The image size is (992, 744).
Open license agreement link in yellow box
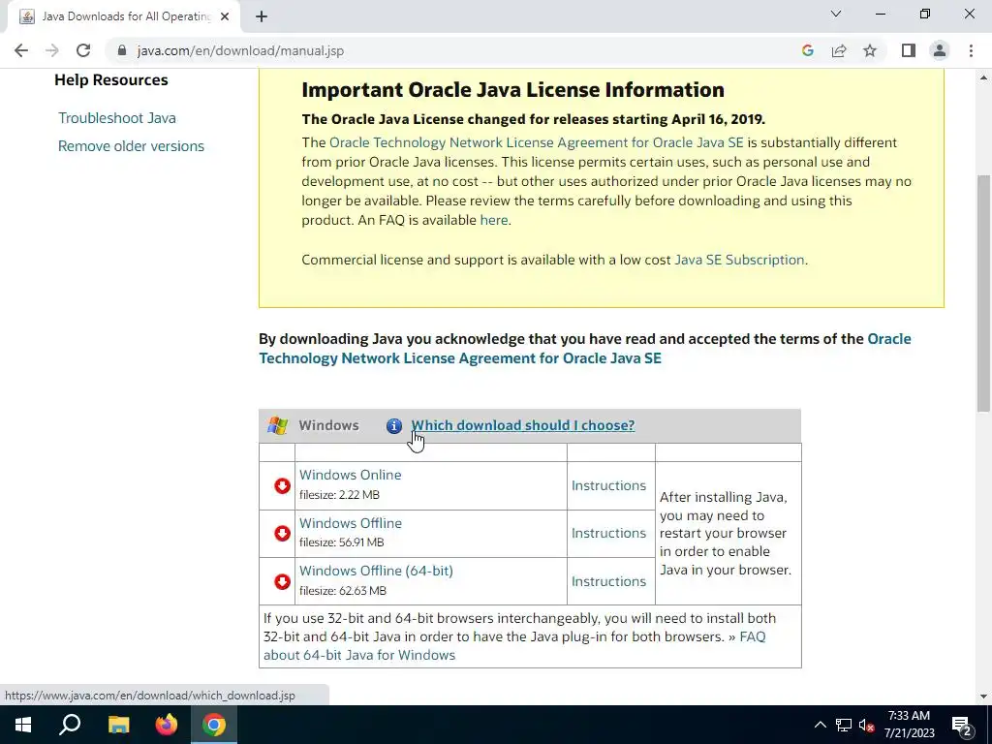(x=536, y=142)
